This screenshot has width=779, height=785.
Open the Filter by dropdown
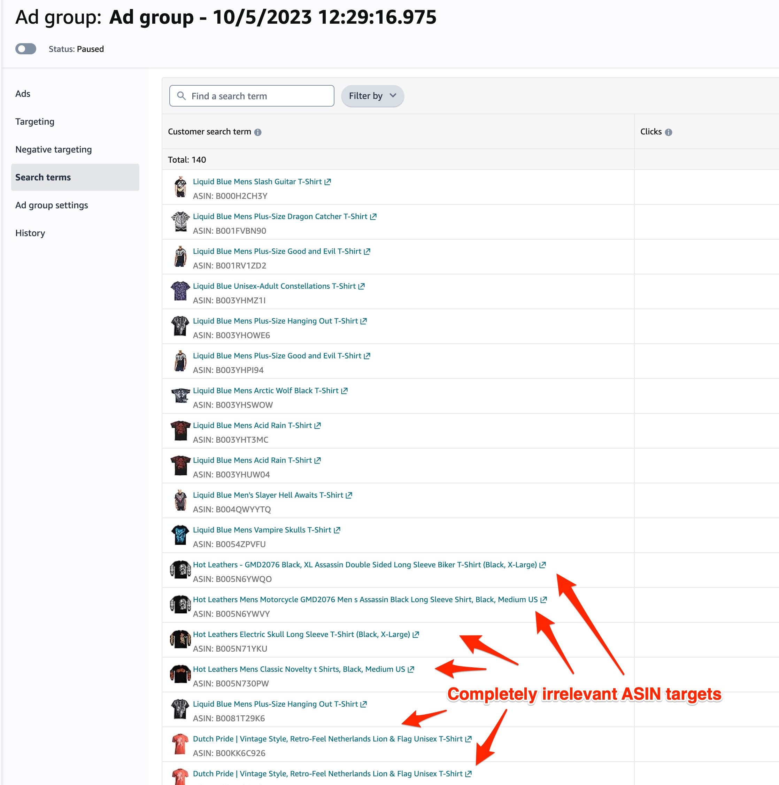pyautogui.click(x=372, y=96)
